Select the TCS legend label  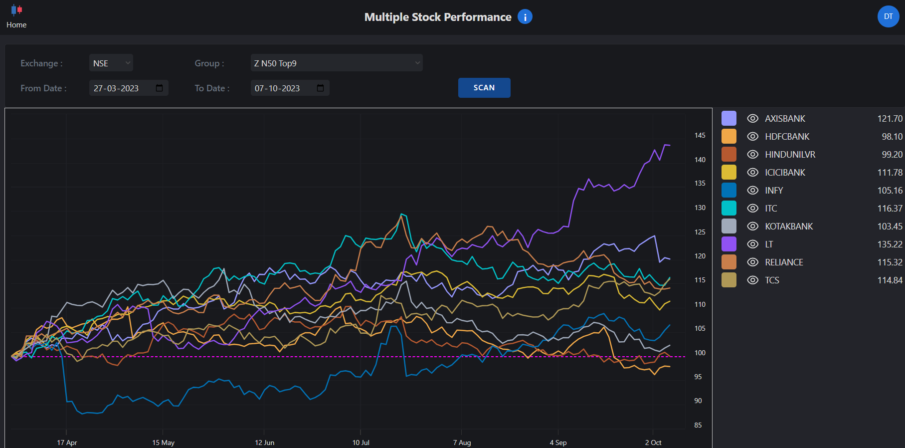coord(772,280)
